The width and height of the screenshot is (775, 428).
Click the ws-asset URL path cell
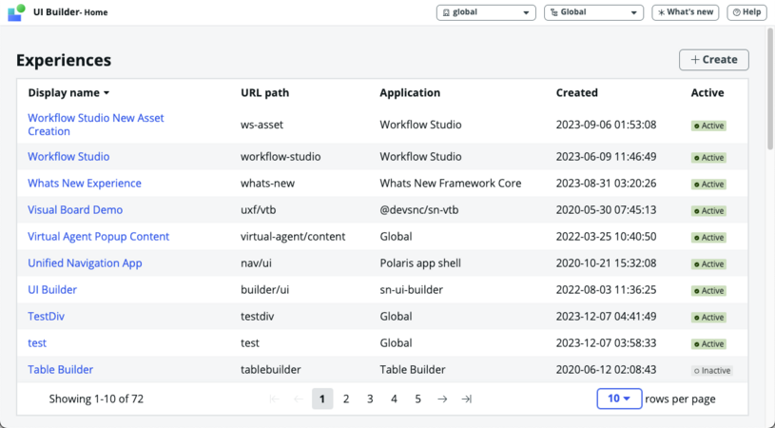[262, 125]
